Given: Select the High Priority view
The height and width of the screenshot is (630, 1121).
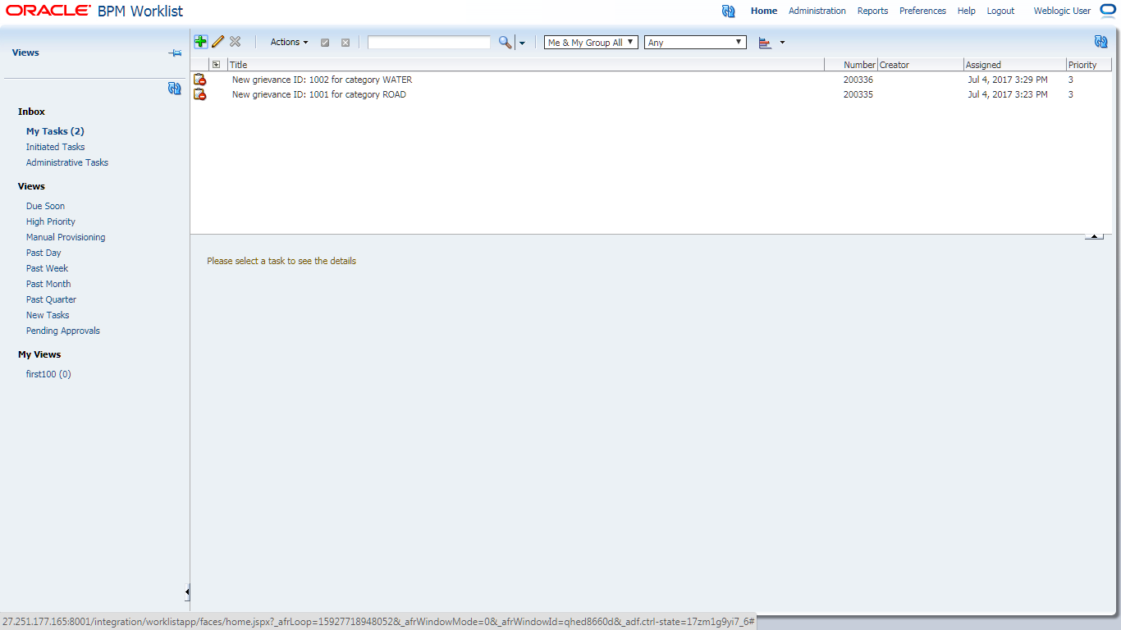Looking at the screenshot, I should pos(50,221).
